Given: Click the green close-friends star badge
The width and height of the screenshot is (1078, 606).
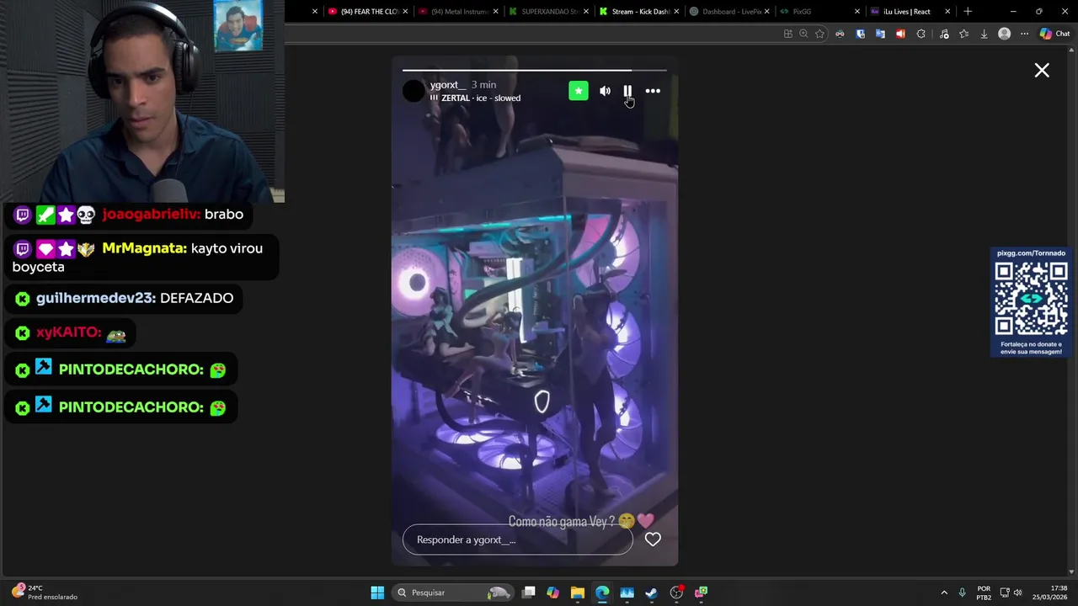Looking at the screenshot, I should tap(579, 91).
